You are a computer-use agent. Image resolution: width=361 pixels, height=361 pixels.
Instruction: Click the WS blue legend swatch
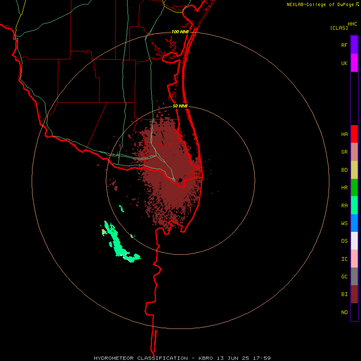[354, 223]
